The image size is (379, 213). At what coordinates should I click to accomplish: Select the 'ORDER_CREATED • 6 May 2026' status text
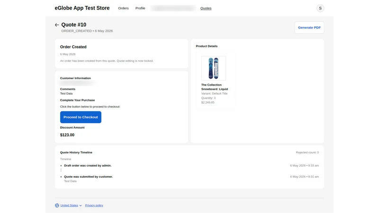(87, 31)
